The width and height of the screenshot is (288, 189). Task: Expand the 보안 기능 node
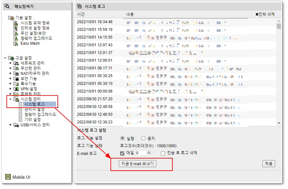[10, 78]
